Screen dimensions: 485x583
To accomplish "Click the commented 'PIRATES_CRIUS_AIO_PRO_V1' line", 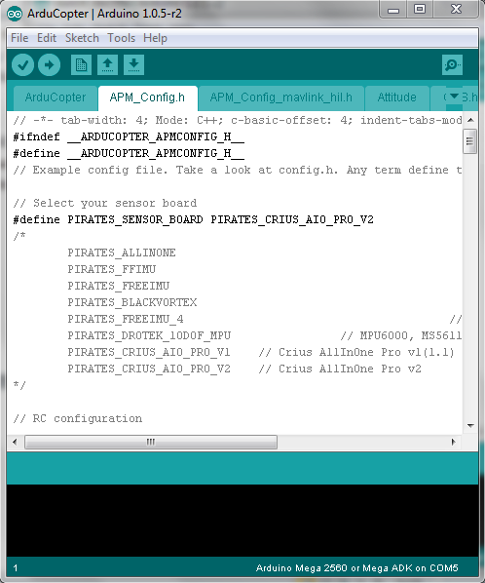I will coord(149,352).
